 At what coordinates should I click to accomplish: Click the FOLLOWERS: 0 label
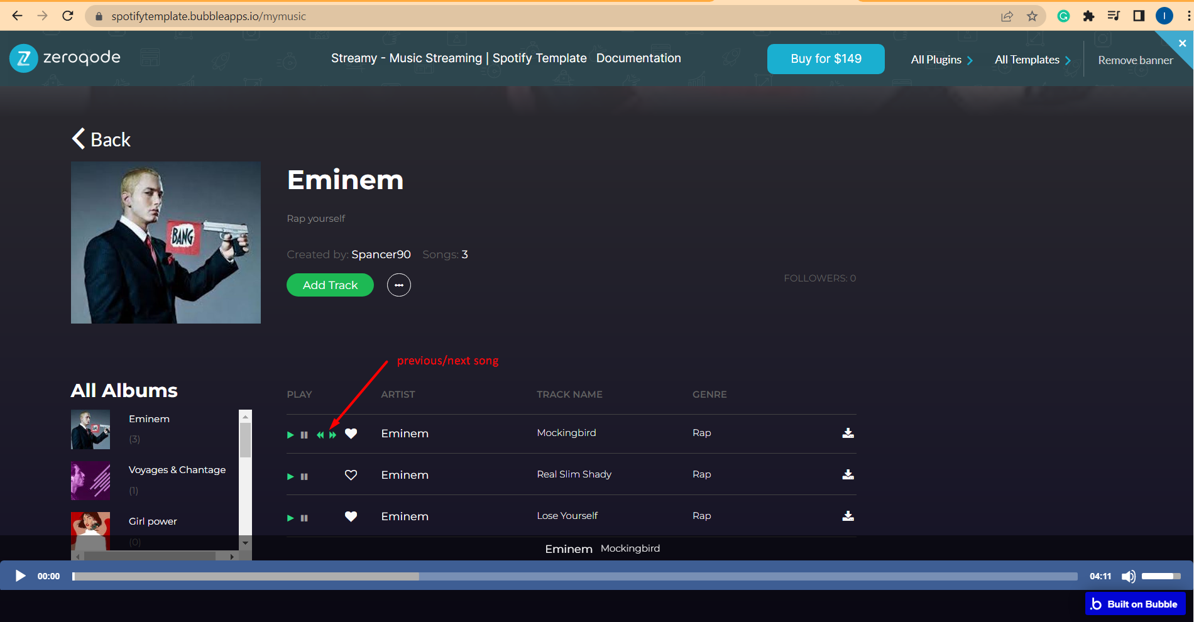tap(819, 278)
